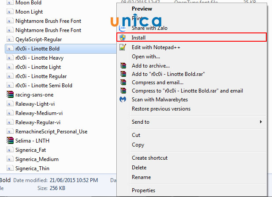Choose Open with... from the menu
Image resolution: width=272 pixels, height=197 pixels.
(x=146, y=57)
